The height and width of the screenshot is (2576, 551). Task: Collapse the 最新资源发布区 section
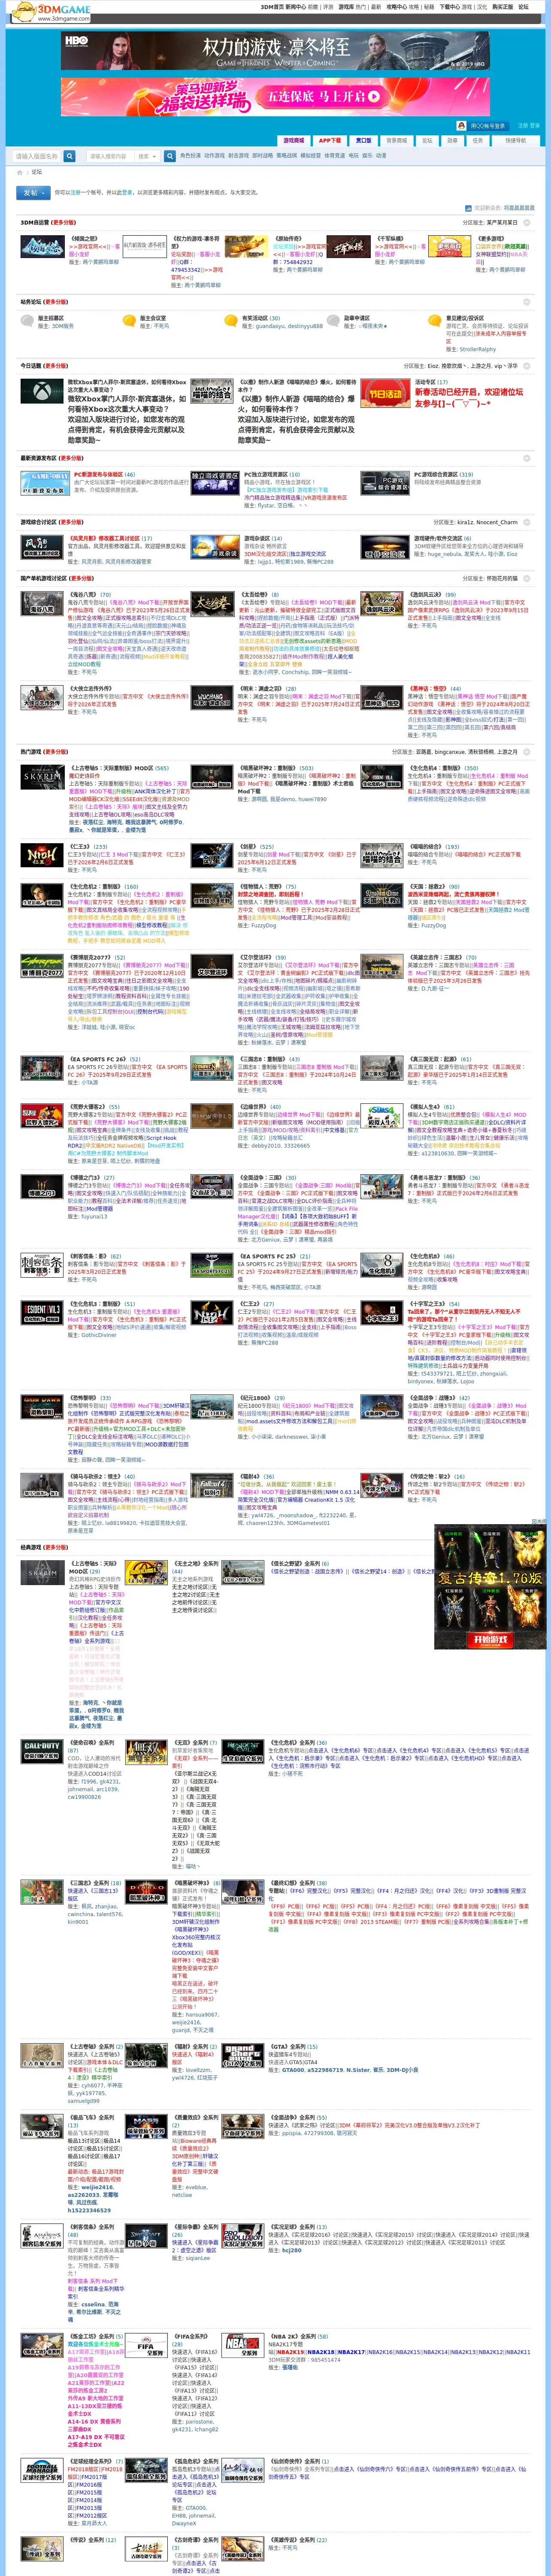pyautogui.click(x=527, y=458)
